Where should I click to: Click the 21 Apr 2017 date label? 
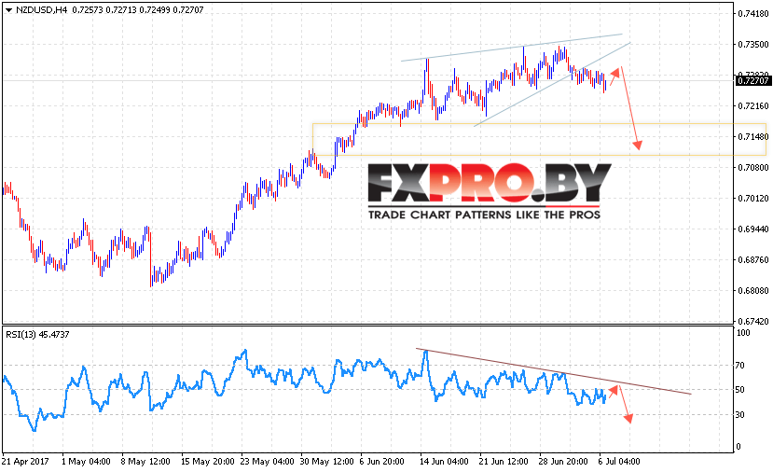(x=25, y=462)
